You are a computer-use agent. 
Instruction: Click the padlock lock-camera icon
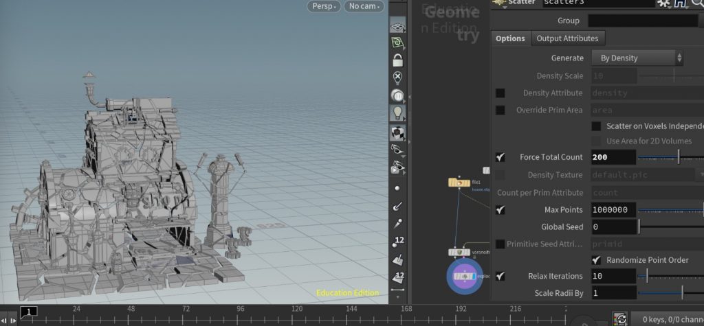click(x=397, y=60)
